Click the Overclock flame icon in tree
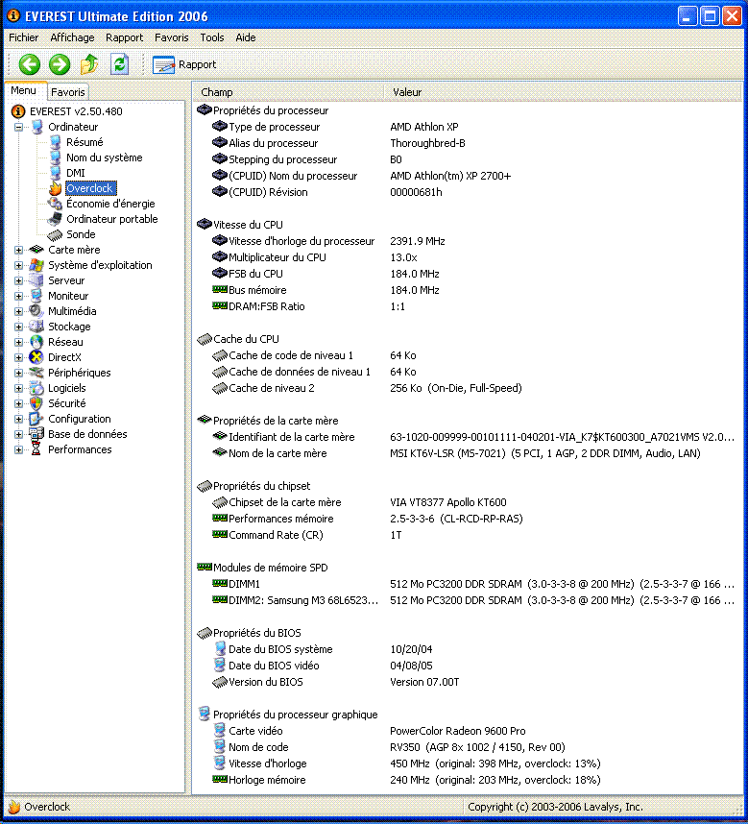This screenshot has width=748, height=824. [x=55, y=188]
